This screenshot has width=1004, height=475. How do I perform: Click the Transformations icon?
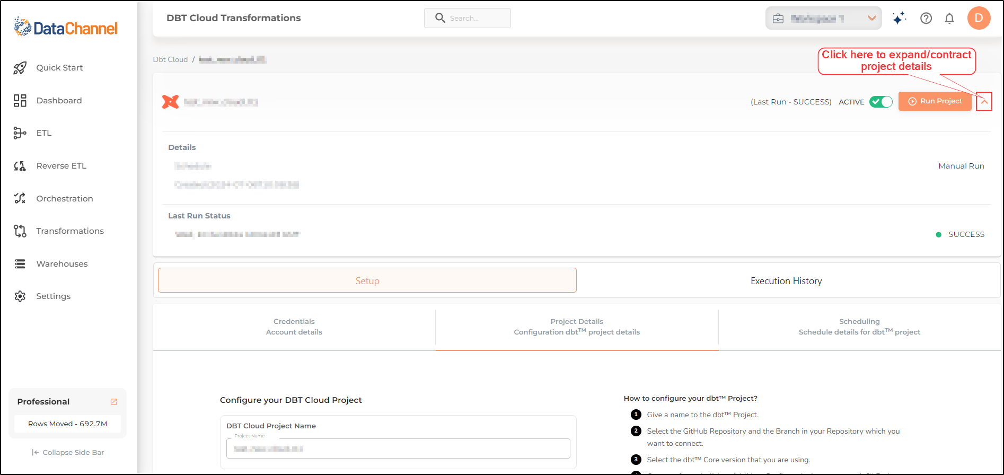coord(20,231)
